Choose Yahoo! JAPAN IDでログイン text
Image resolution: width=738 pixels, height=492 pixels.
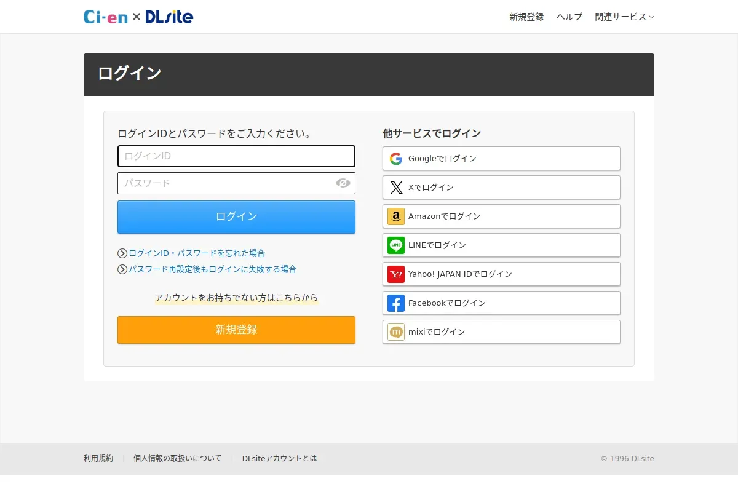[460, 274]
